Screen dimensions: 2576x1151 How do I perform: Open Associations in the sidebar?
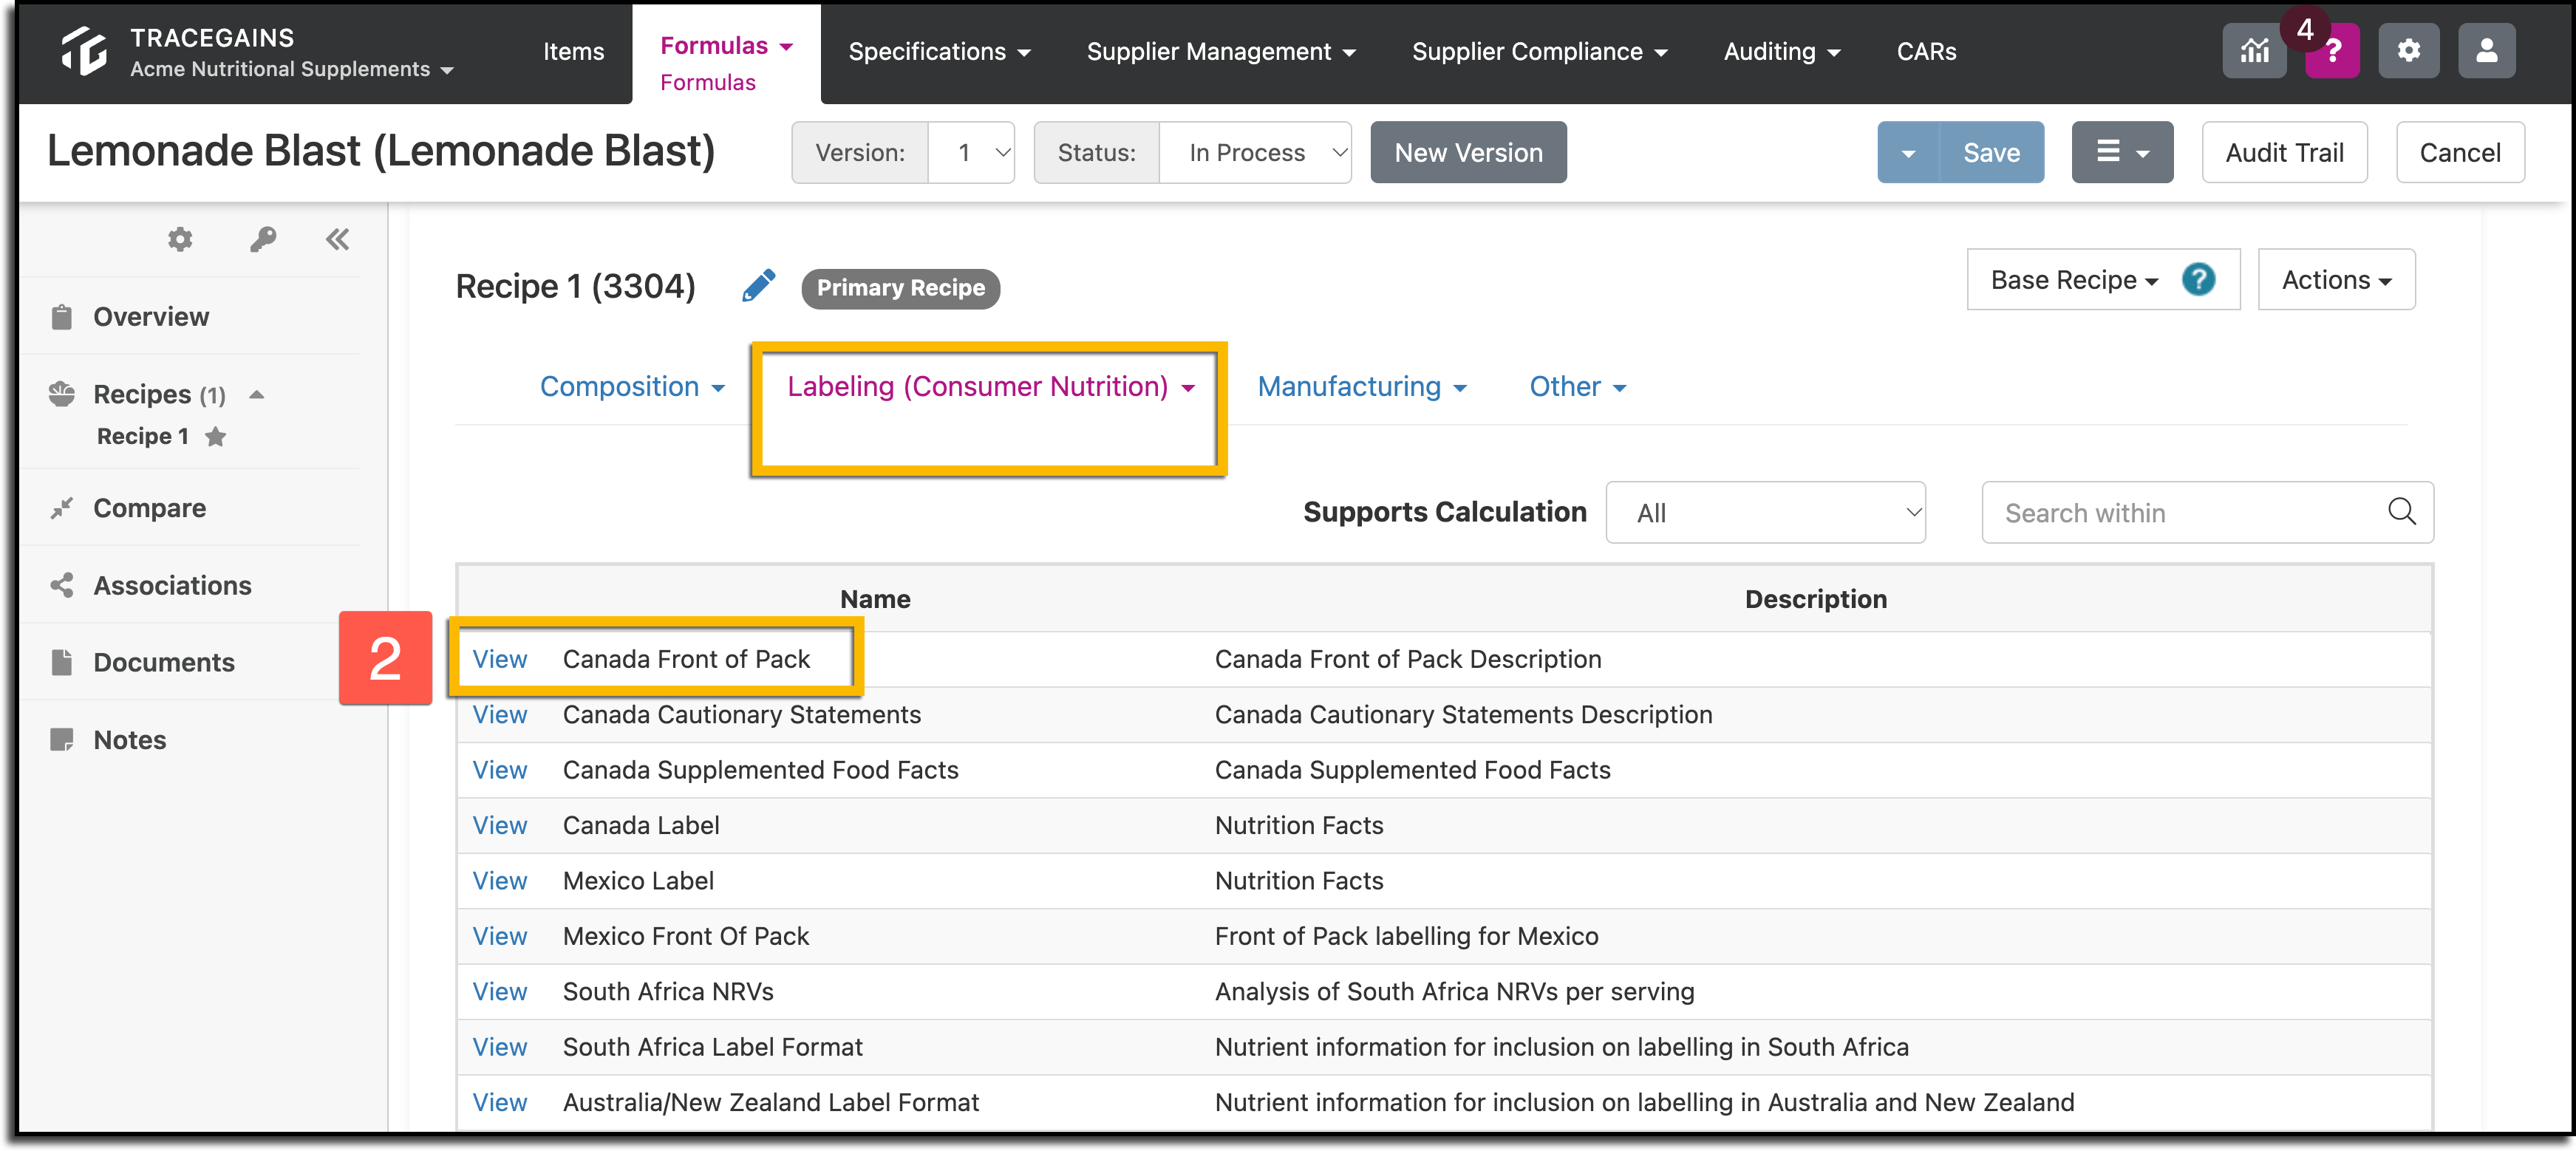[172, 585]
